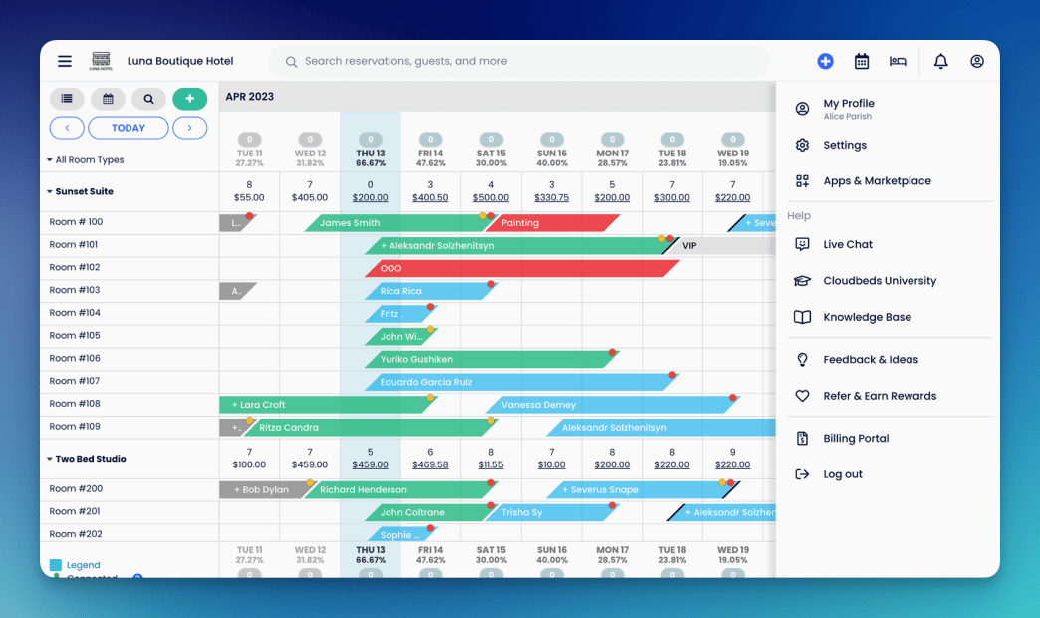Image resolution: width=1040 pixels, height=618 pixels.
Task: Click Two Bed Studio $11.55 rate
Action: click(x=491, y=464)
